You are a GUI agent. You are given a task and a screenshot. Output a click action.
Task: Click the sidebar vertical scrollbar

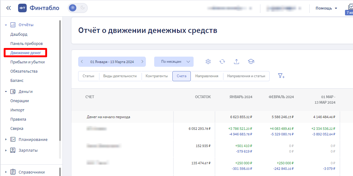[x=60, y=81]
